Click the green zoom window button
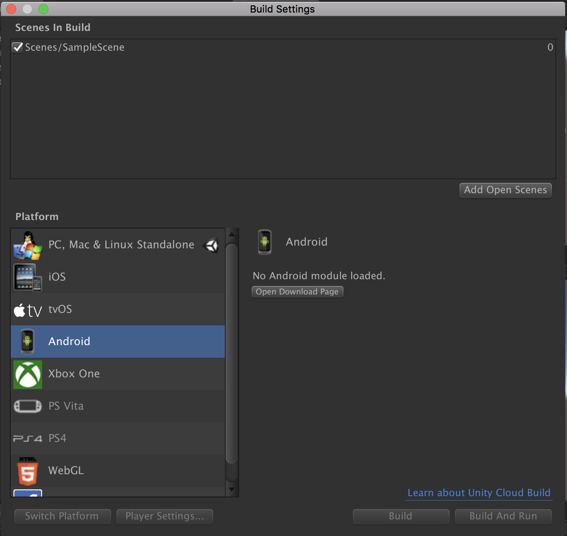The width and height of the screenshot is (567, 536). (43, 9)
